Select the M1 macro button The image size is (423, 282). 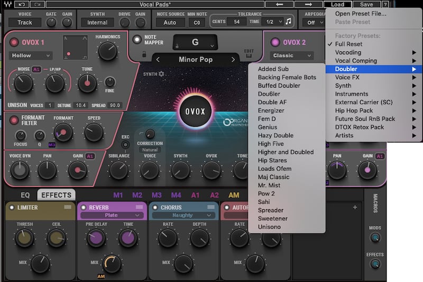[118, 195]
